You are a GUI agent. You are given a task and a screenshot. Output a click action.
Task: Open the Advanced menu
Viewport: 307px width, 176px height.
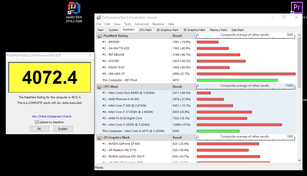tap(142, 24)
